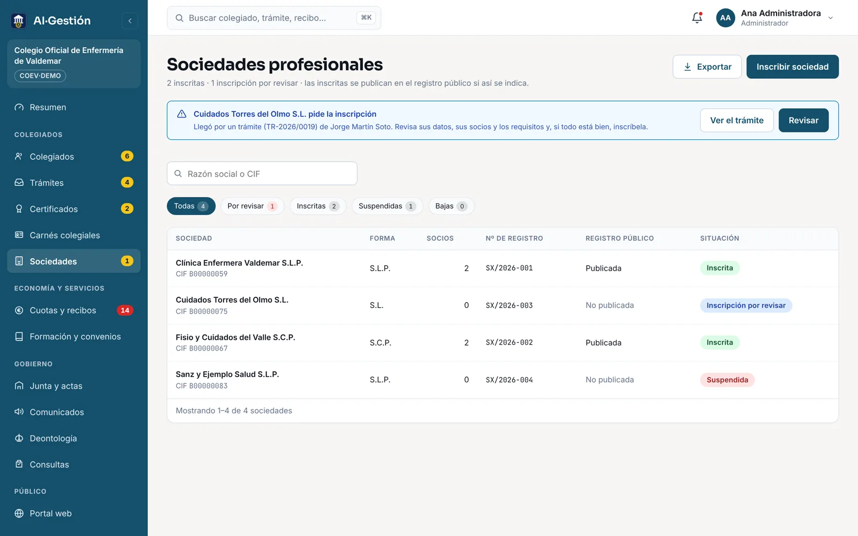Select the Por revisar filter tab
The image size is (858, 536).
point(252,206)
